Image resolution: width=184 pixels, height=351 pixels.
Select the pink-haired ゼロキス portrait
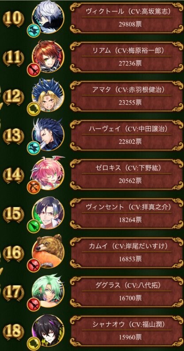tap(48, 174)
